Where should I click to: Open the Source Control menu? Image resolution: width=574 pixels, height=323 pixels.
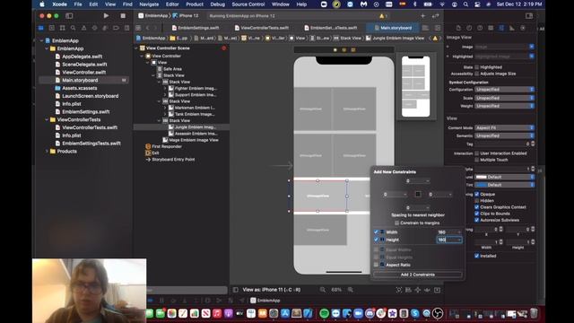(248, 4)
